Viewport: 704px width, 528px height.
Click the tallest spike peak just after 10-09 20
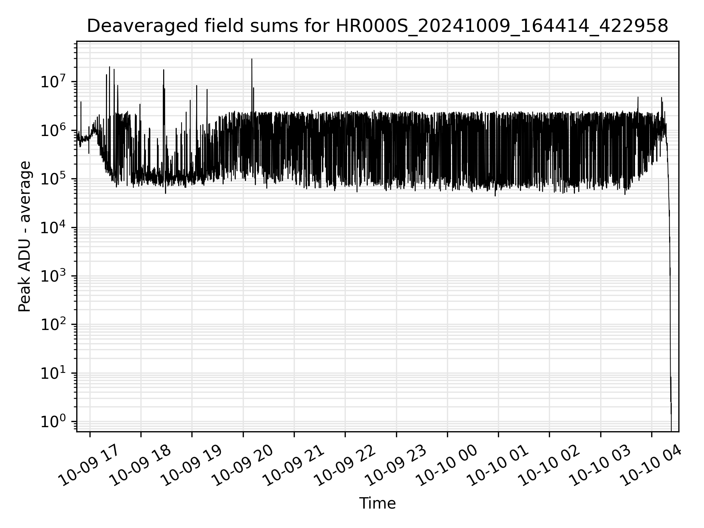(252, 59)
